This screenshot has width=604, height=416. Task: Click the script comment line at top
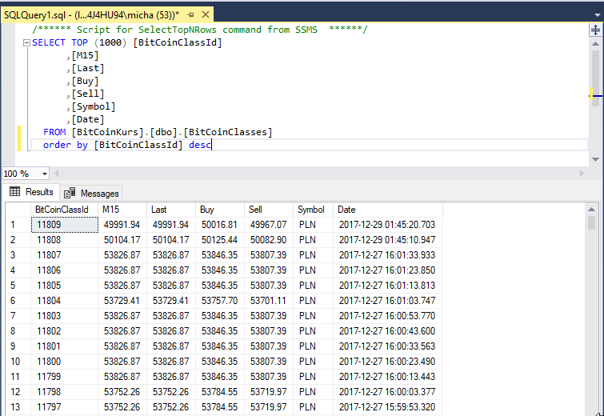[200, 30]
